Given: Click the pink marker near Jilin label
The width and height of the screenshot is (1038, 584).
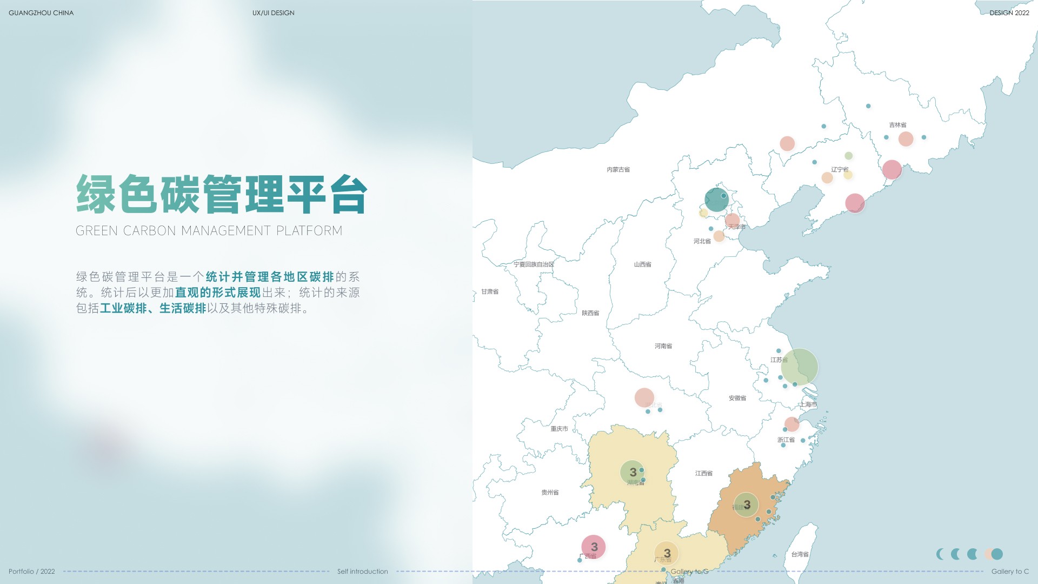Looking at the screenshot, I should (x=906, y=139).
